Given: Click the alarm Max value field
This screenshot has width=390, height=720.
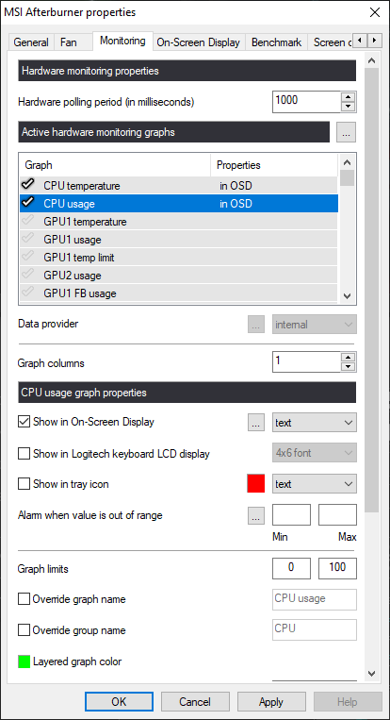Looking at the screenshot, I should (x=338, y=514).
